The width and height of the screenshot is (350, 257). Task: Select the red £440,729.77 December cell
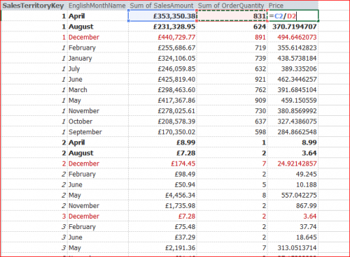tap(162, 37)
